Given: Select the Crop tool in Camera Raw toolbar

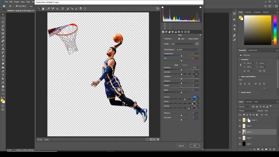Looking at the screenshot, I should [63, 9].
